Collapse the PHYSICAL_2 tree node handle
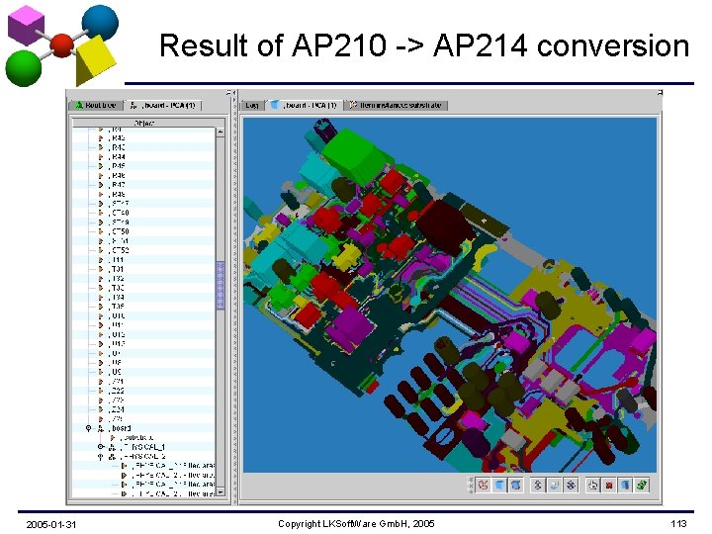Screen dimensions: 712x534 (x=101, y=456)
